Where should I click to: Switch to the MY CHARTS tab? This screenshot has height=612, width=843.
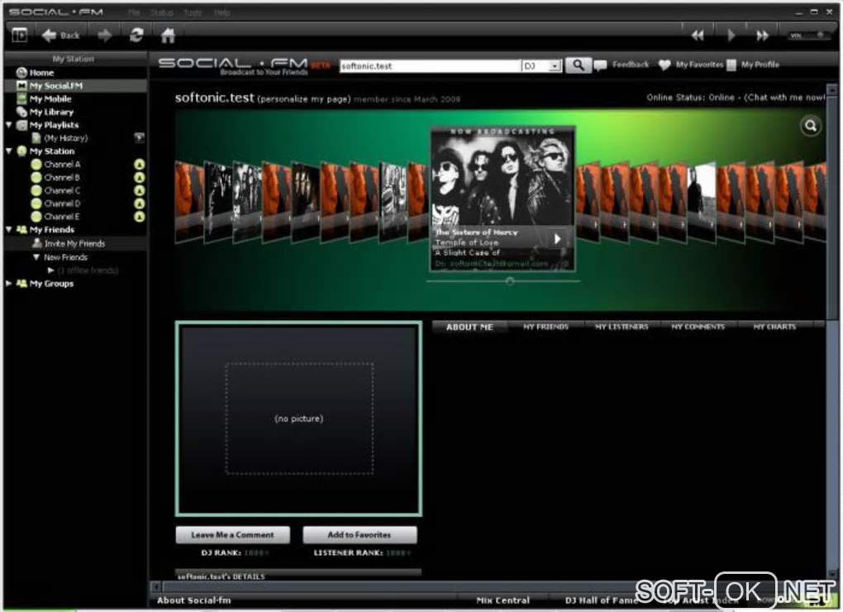point(774,327)
